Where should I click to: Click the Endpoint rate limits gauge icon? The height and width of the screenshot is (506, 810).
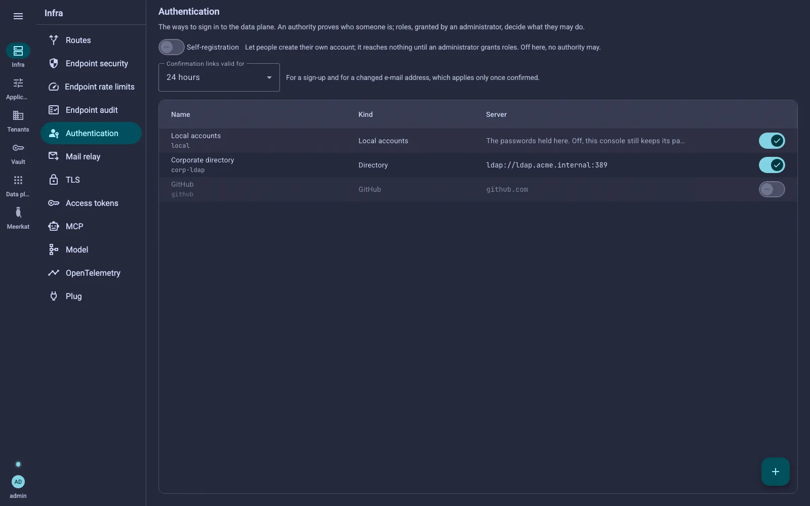coord(54,87)
